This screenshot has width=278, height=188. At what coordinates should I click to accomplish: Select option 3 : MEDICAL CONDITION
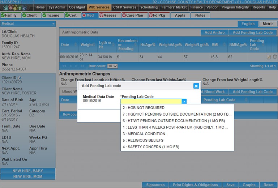pyautogui.click(x=144, y=134)
